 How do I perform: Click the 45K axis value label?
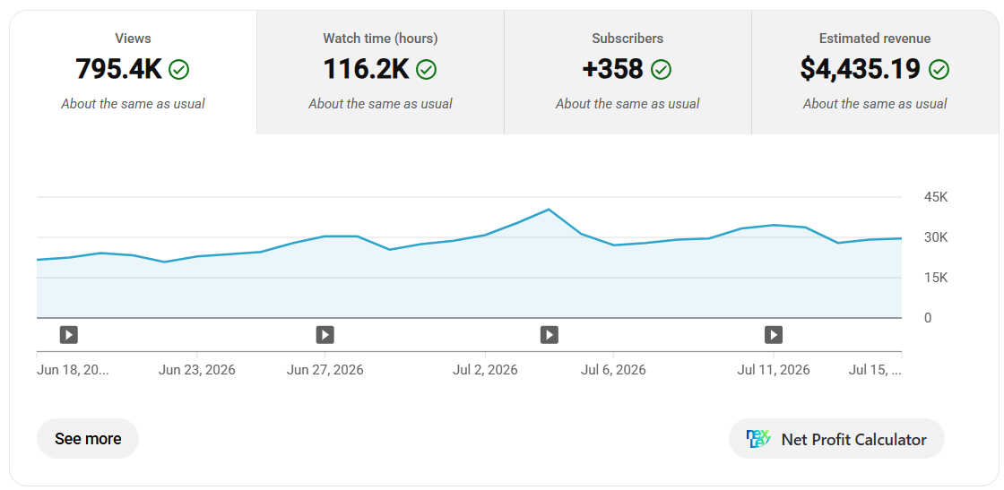click(936, 197)
